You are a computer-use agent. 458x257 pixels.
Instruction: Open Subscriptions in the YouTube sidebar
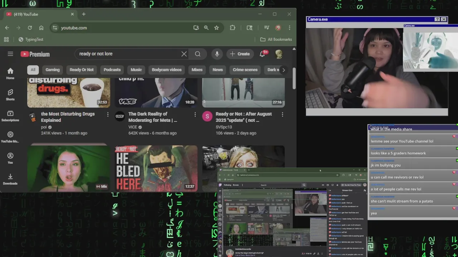(x=10, y=116)
